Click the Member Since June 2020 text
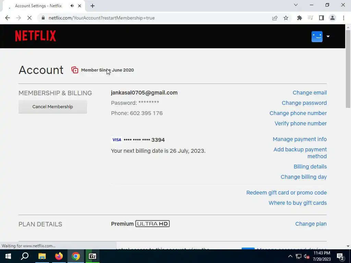Image resolution: width=351 pixels, height=263 pixels. (107, 70)
